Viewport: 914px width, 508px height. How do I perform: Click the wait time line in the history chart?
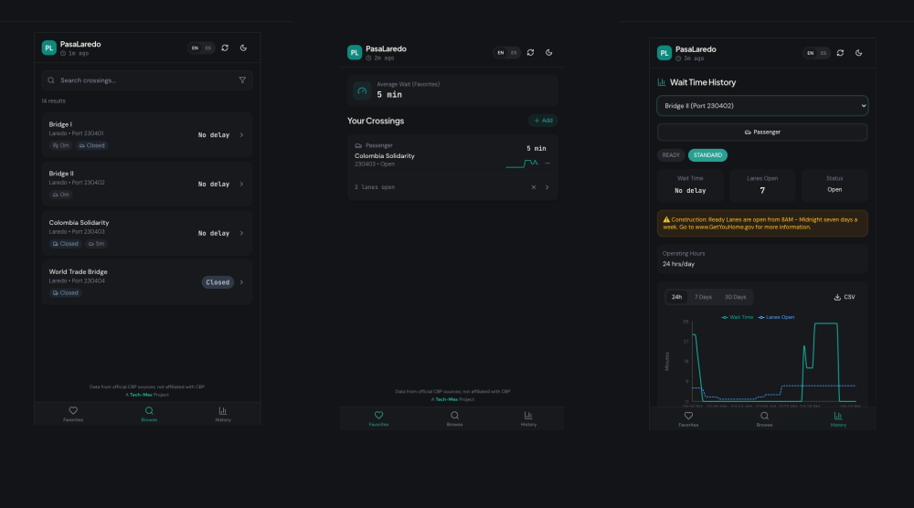click(824, 324)
